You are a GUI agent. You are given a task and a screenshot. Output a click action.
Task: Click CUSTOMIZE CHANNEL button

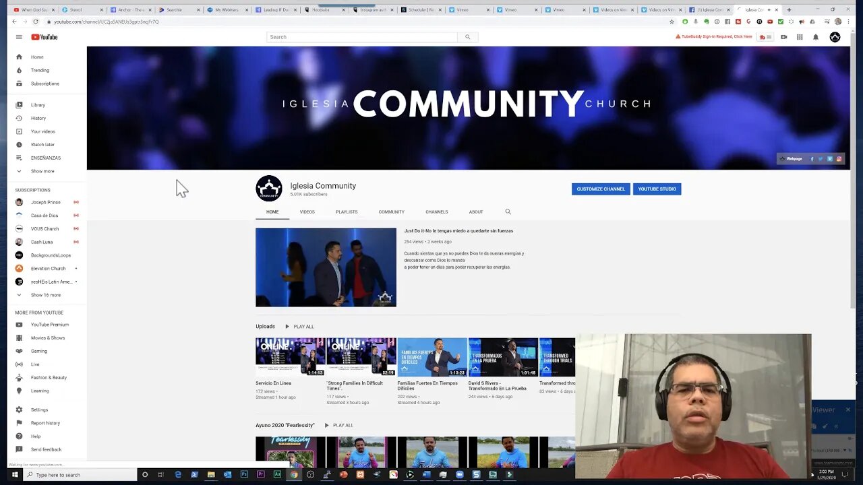601,189
